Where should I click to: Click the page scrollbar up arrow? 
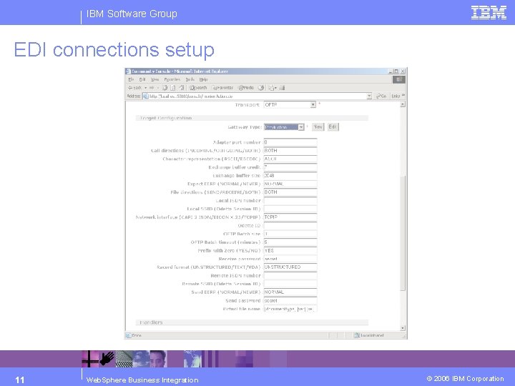[403, 104]
